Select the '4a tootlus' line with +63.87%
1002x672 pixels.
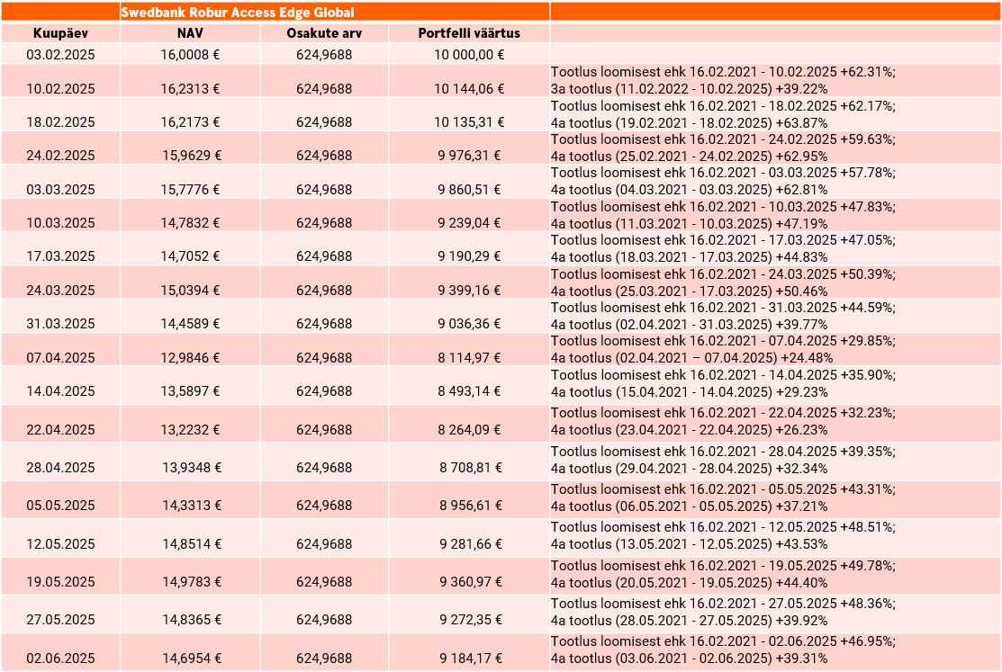click(689, 122)
